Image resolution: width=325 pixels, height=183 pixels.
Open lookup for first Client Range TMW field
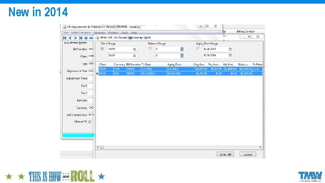pyautogui.click(x=135, y=49)
